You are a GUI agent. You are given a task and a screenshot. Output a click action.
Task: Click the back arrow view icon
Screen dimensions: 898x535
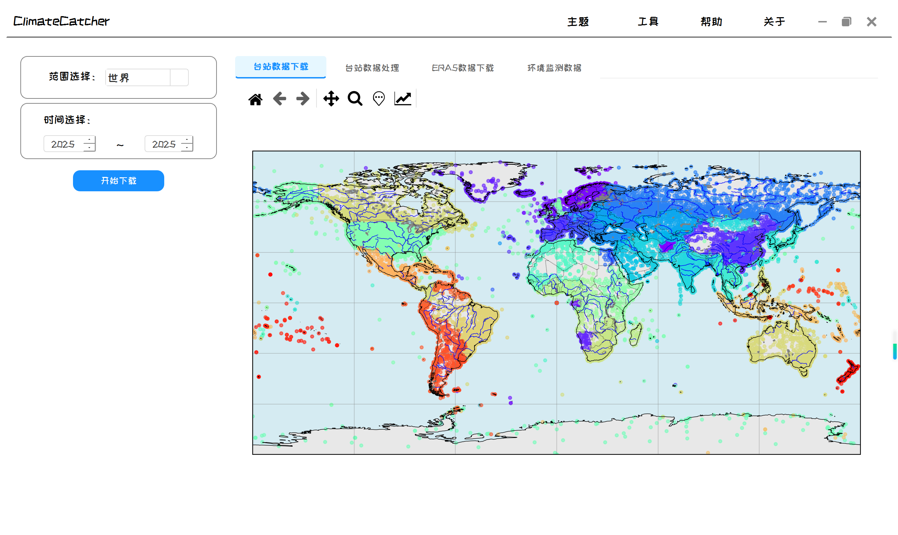pos(279,98)
